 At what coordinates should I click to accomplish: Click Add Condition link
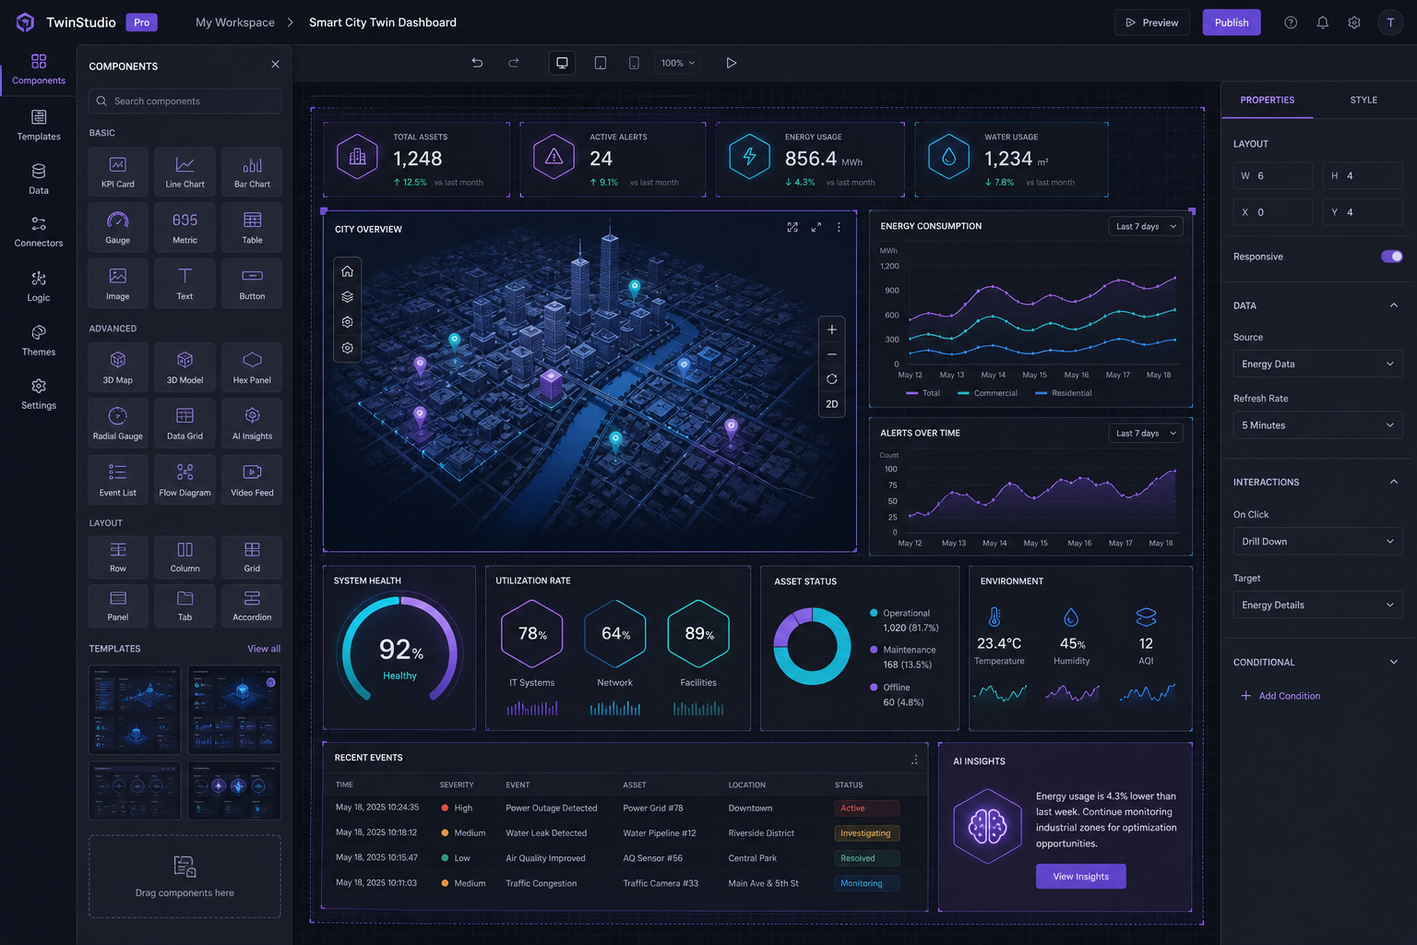(x=1280, y=696)
